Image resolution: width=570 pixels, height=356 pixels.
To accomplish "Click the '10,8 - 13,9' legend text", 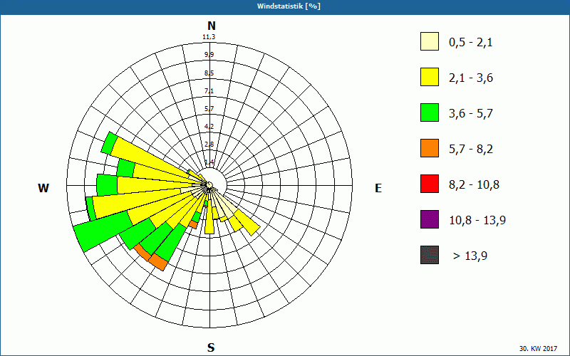I will click(477, 221).
